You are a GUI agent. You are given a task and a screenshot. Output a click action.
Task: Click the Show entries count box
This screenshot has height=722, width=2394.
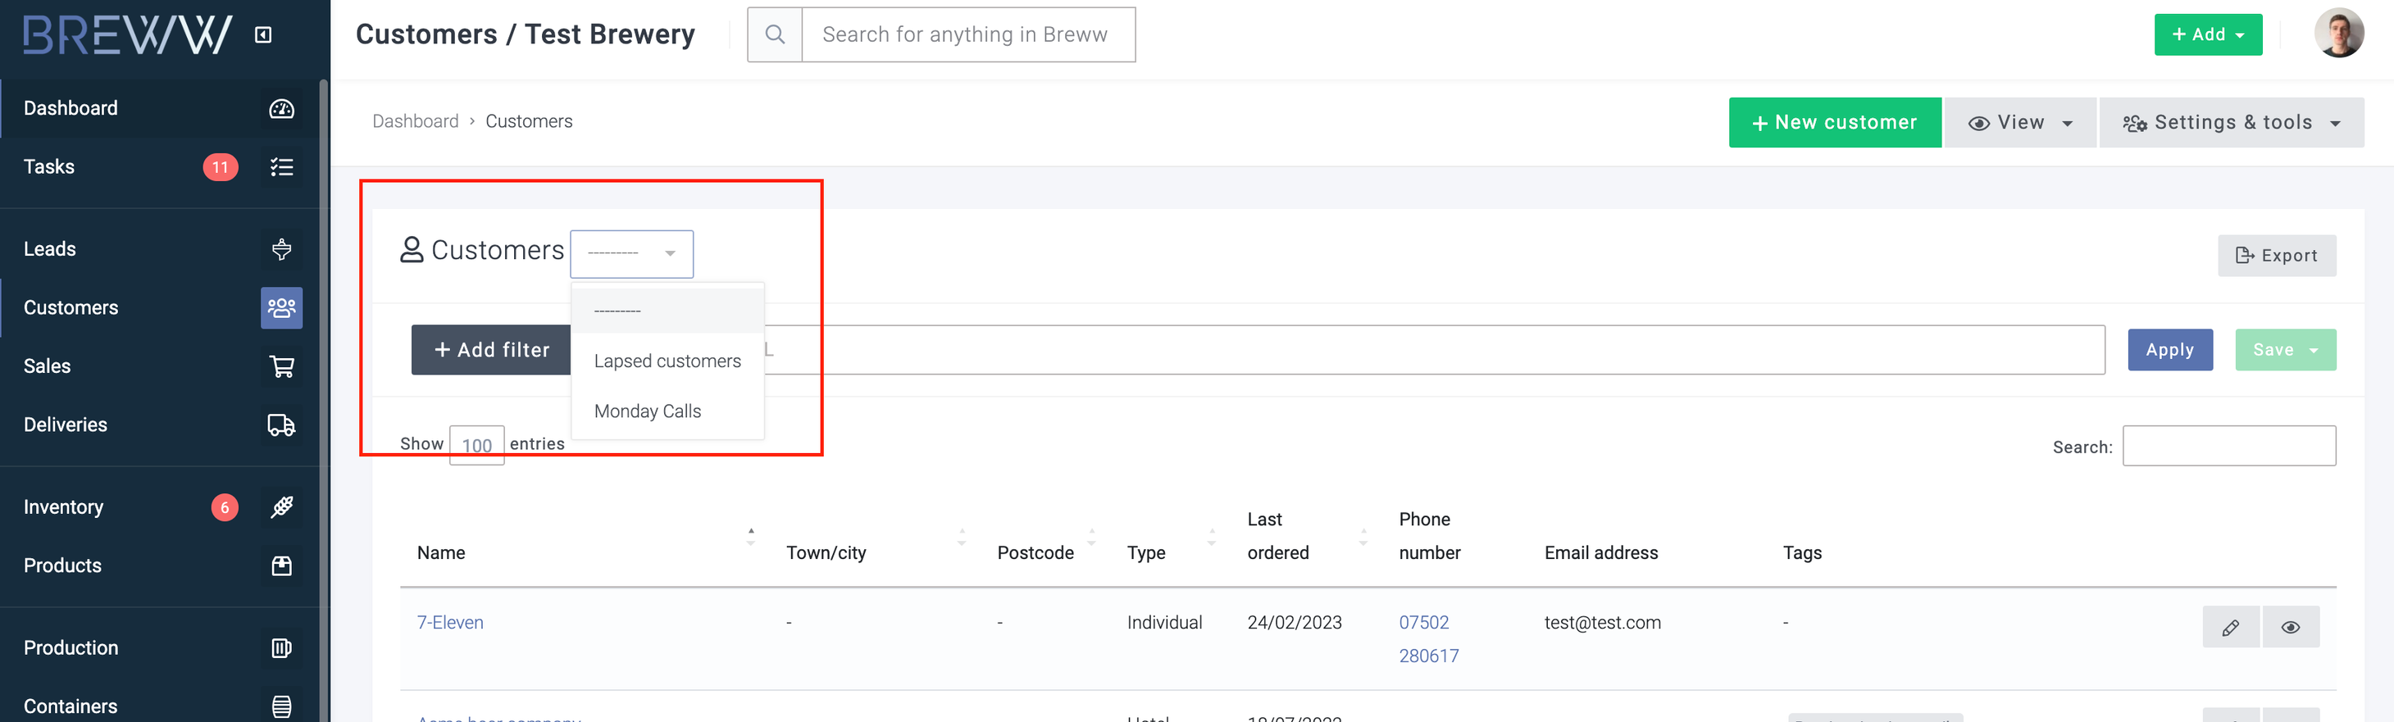coord(477,445)
